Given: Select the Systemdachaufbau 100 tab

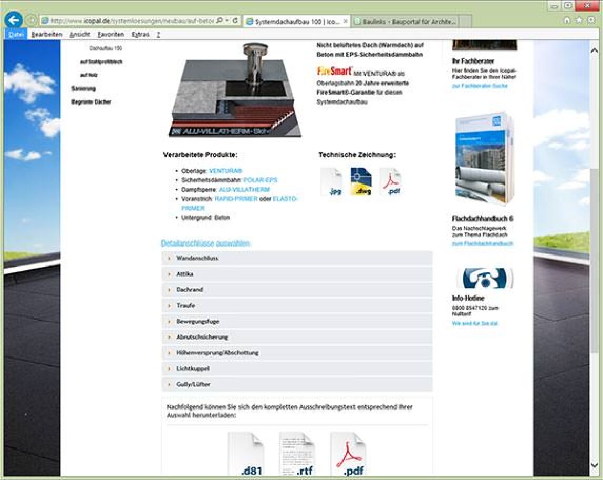Looking at the screenshot, I should (x=297, y=22).
